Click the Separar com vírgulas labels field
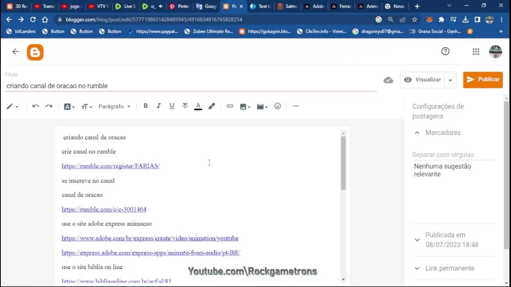Screen dimensions: 511x287 (x=454, y=155)
